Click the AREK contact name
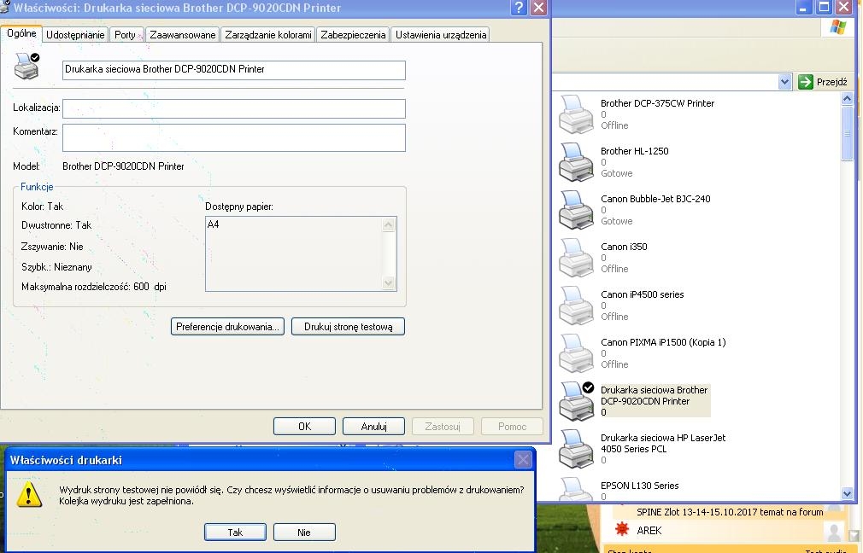 coord(649,531)
